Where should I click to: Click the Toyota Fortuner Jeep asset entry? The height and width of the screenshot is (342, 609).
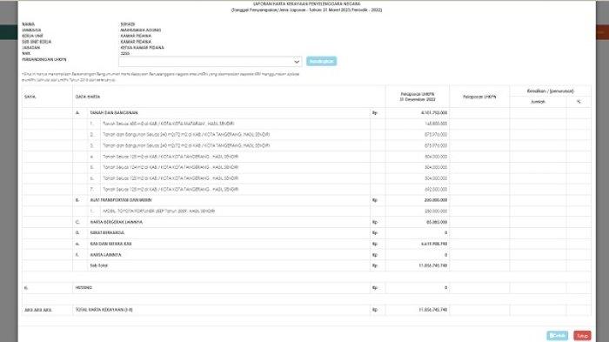coord(159,211)
